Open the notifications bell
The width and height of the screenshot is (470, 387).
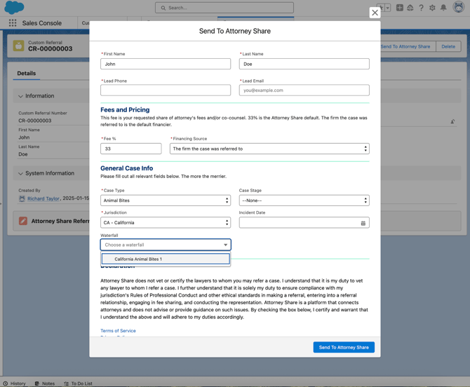[443, 8]
